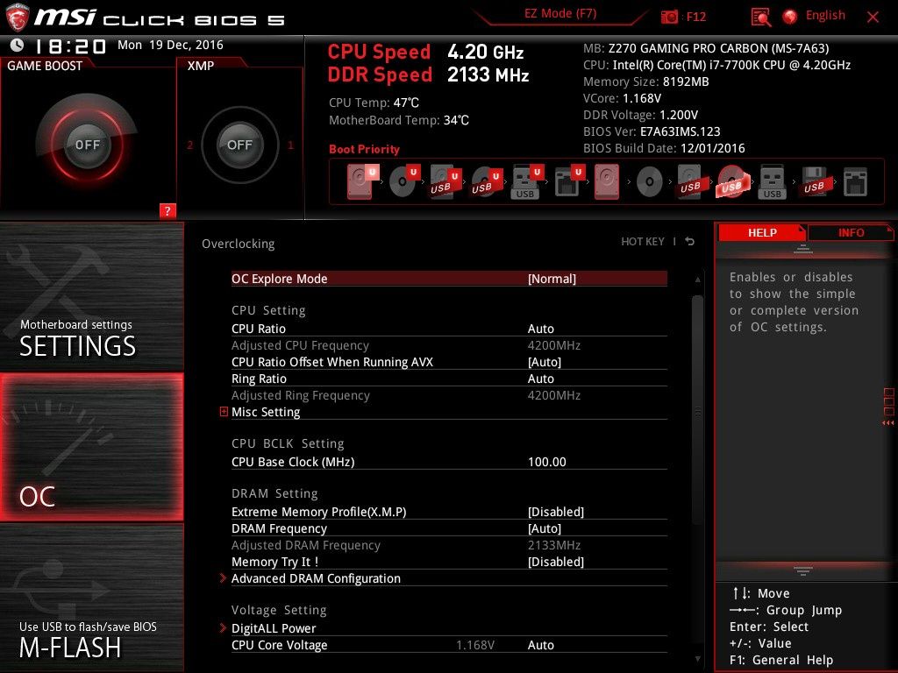Viewport: 898px width, 673px height.
Task: Click the globe language icon
Action: point(790,17)
